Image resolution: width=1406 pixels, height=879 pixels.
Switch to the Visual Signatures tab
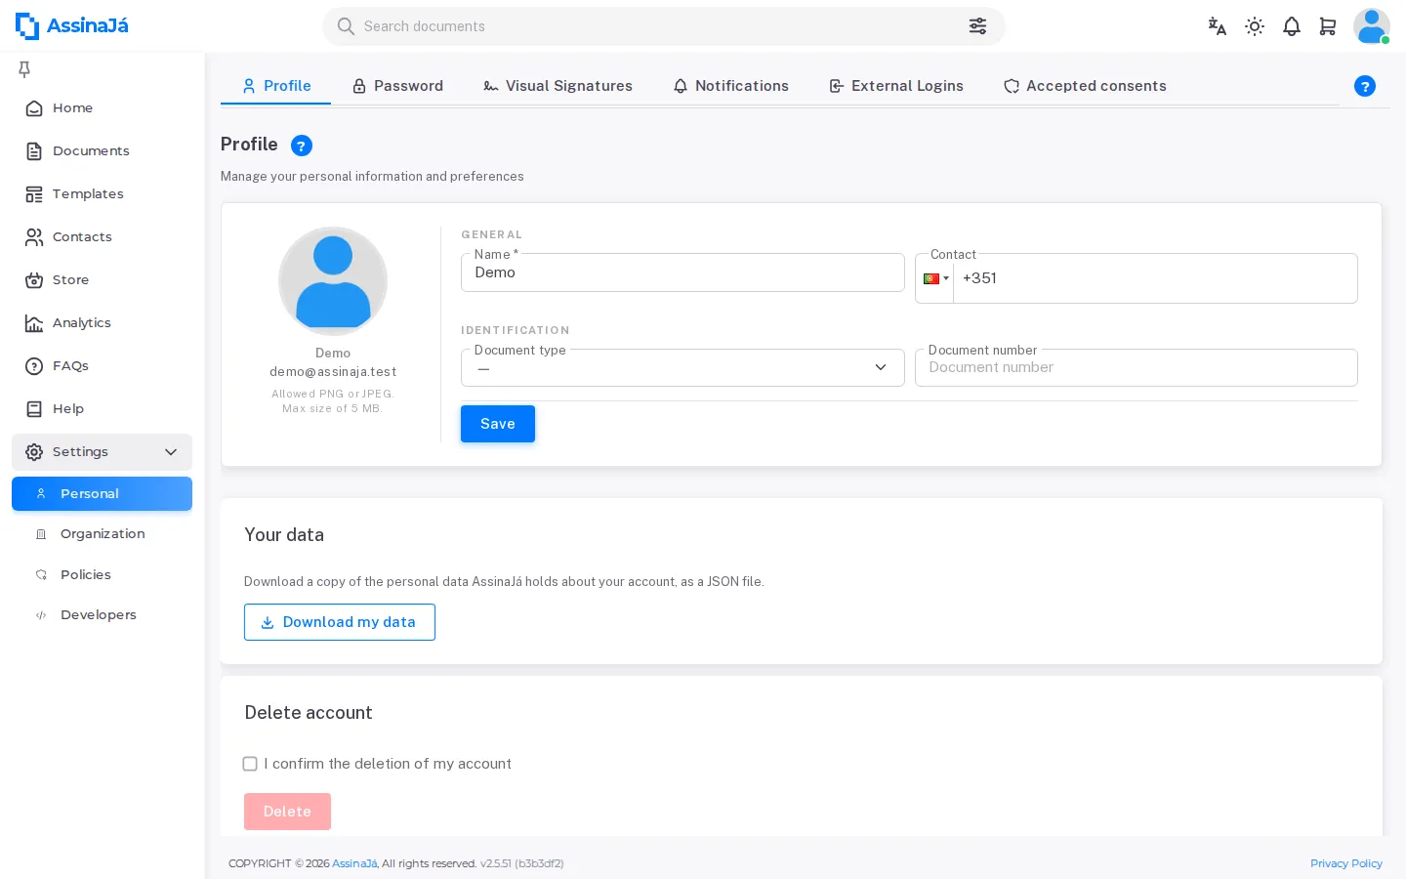(x=558, y=86)
